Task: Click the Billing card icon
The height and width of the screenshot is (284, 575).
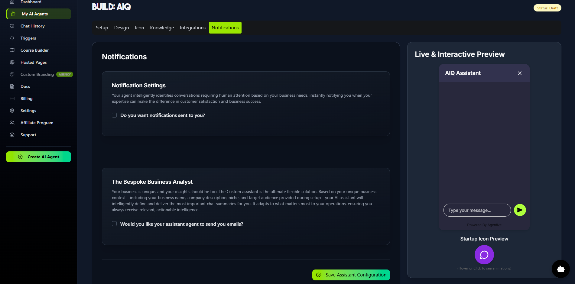Action: point(12,98)
